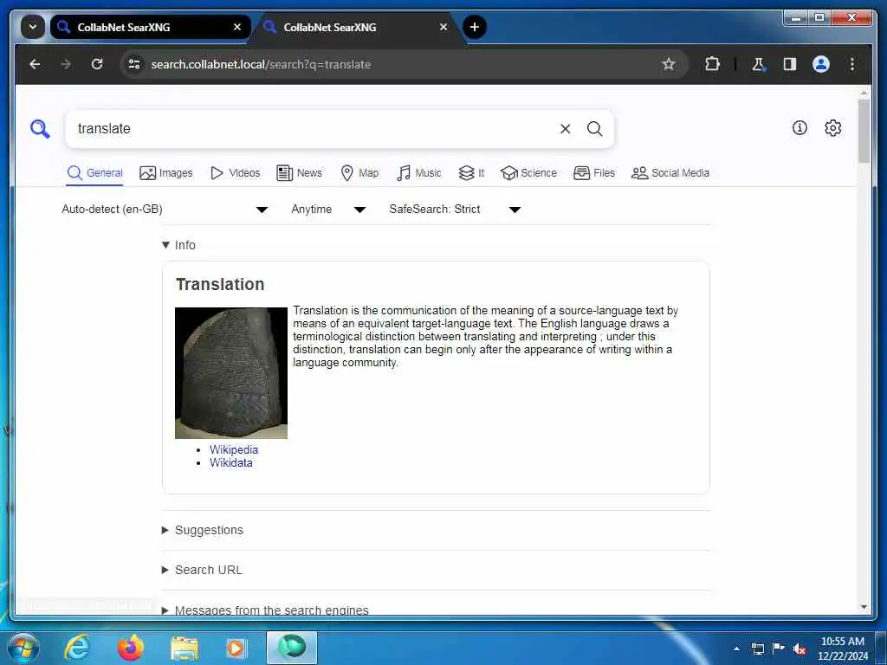Open the tab search dropdown arrow
The image size is (887, 665).
[x=33, y=27]
